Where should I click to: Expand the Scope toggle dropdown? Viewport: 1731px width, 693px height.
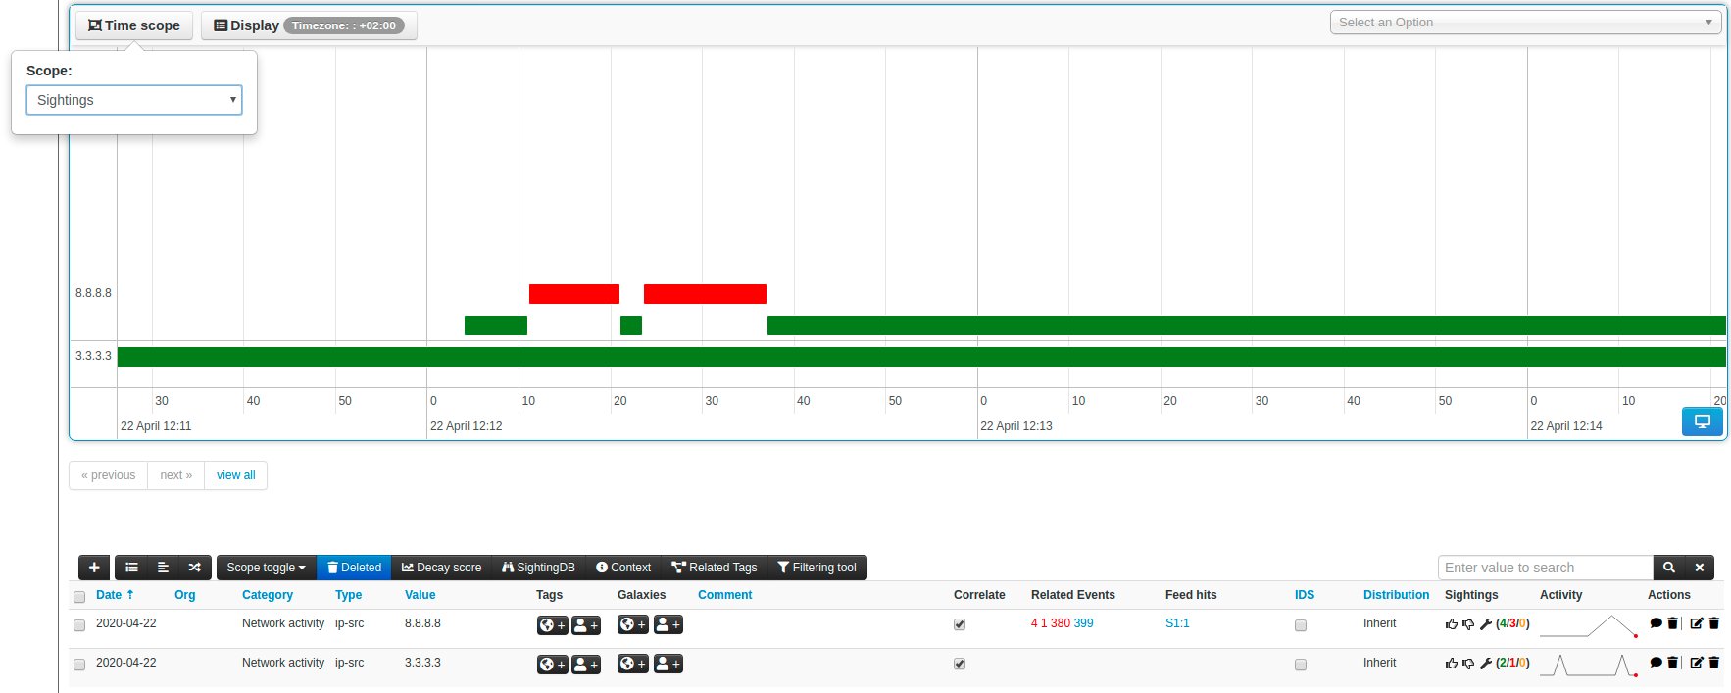[266, 568]
